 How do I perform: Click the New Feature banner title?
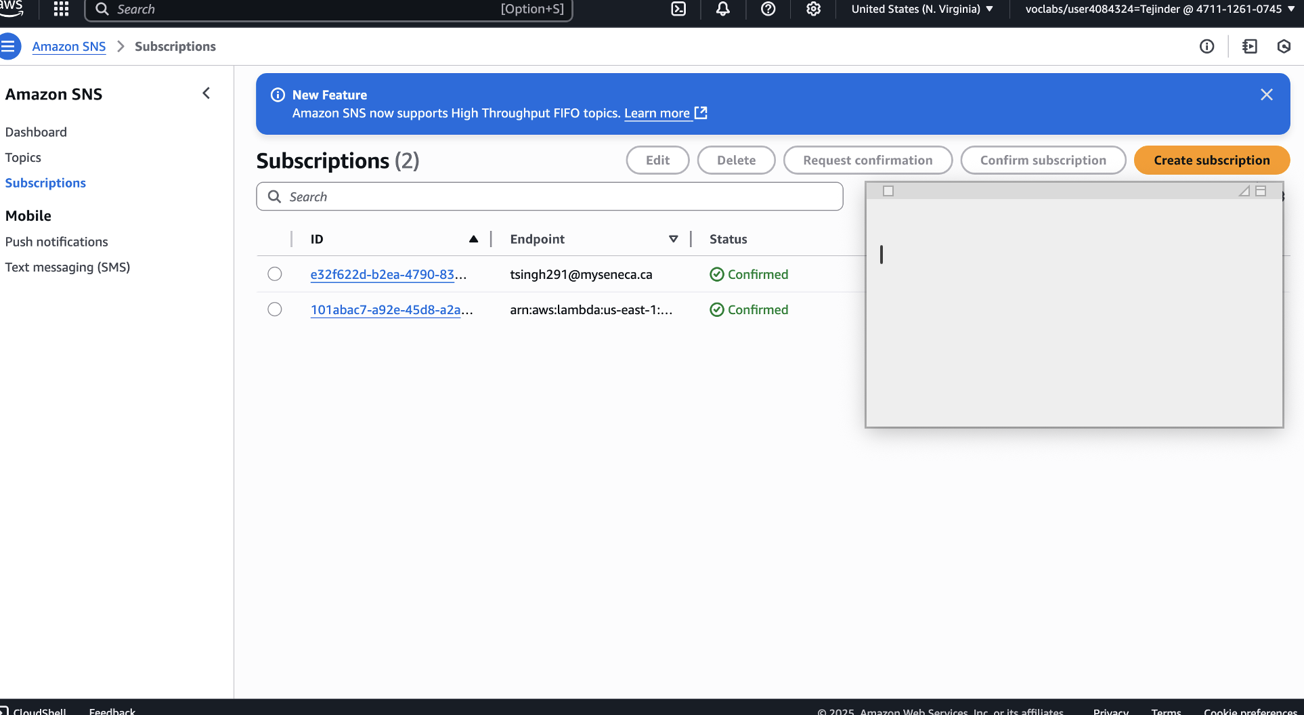click(x=330, y=95)
